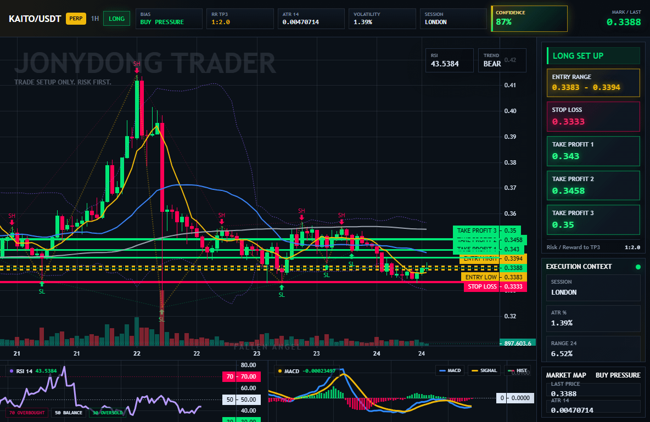Click ATR 14 0.00470714 in Market Map
Screen dimensions: 650x422
[593, 406]
